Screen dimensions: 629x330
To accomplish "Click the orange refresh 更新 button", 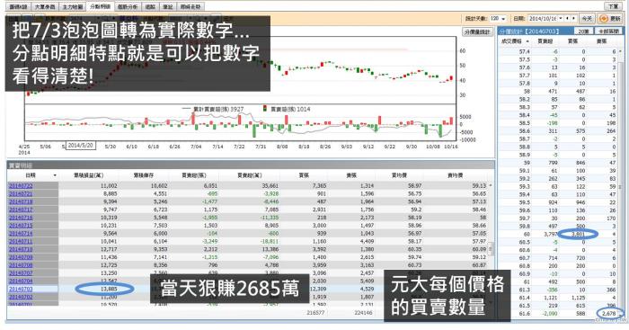I will pos(610,19).
